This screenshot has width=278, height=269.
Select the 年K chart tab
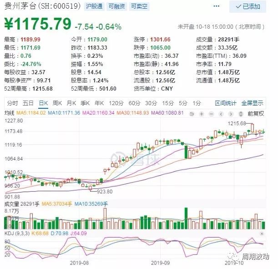click(99, 103)
